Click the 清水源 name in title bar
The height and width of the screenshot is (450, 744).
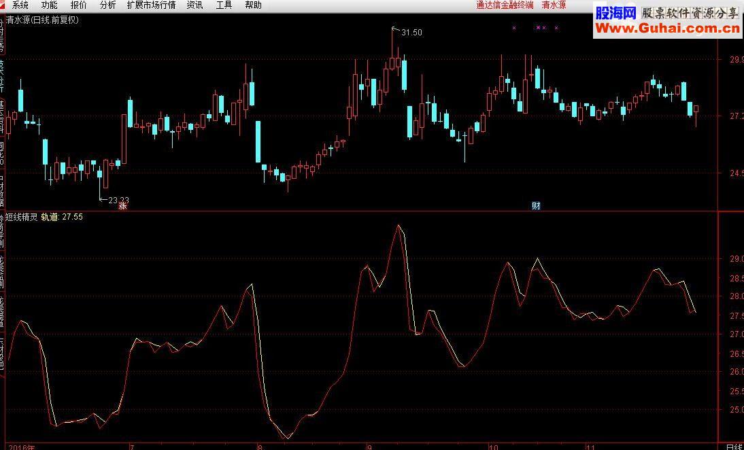tap(554, 5)
